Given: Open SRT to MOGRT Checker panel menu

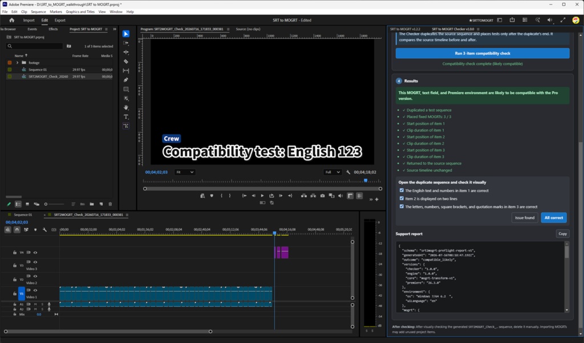Looking at the screenshot, I should click(478, 29).
